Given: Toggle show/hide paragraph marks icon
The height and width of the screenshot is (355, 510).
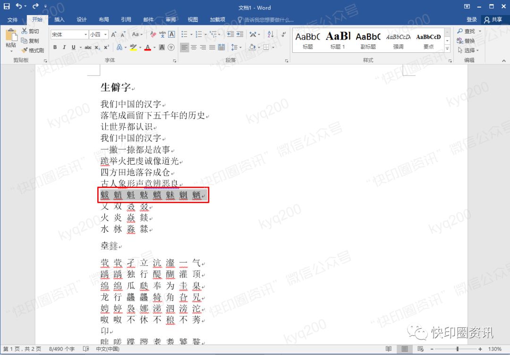Looking at the screenshot, I should click(284, 34).
